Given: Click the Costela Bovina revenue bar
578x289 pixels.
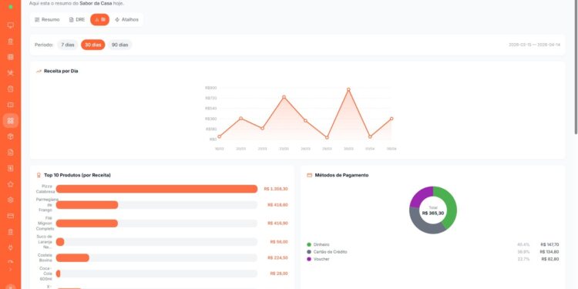Looking at the screenshot, I should pyautogui.click(x=72, y=257).
